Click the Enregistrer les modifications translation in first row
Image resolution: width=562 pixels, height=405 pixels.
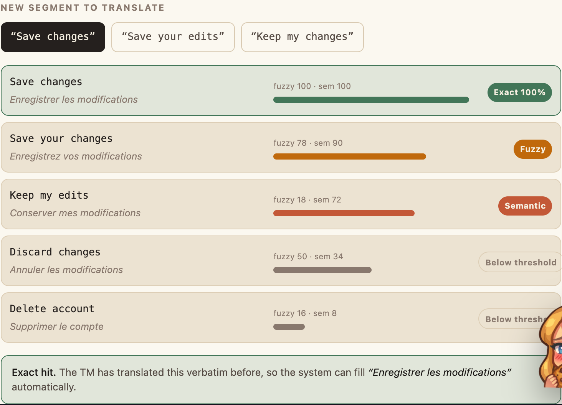pyautogui.click(x=74, y=99)
